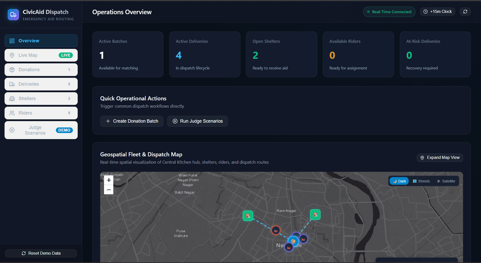This screenshot has height=263, width=481.
Task: Click the DEMO badge in sidebar
Action: pos(64,130)
